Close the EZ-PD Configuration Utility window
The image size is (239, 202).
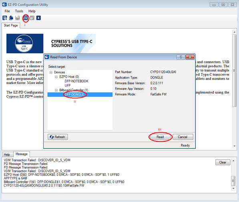tap(232, 5)
